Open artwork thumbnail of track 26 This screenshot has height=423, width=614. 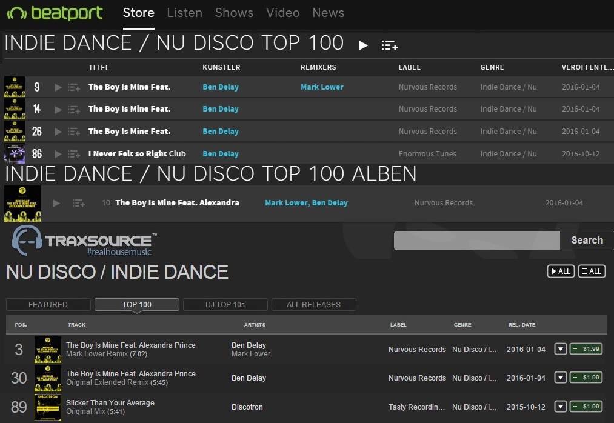tap(15, 132)
